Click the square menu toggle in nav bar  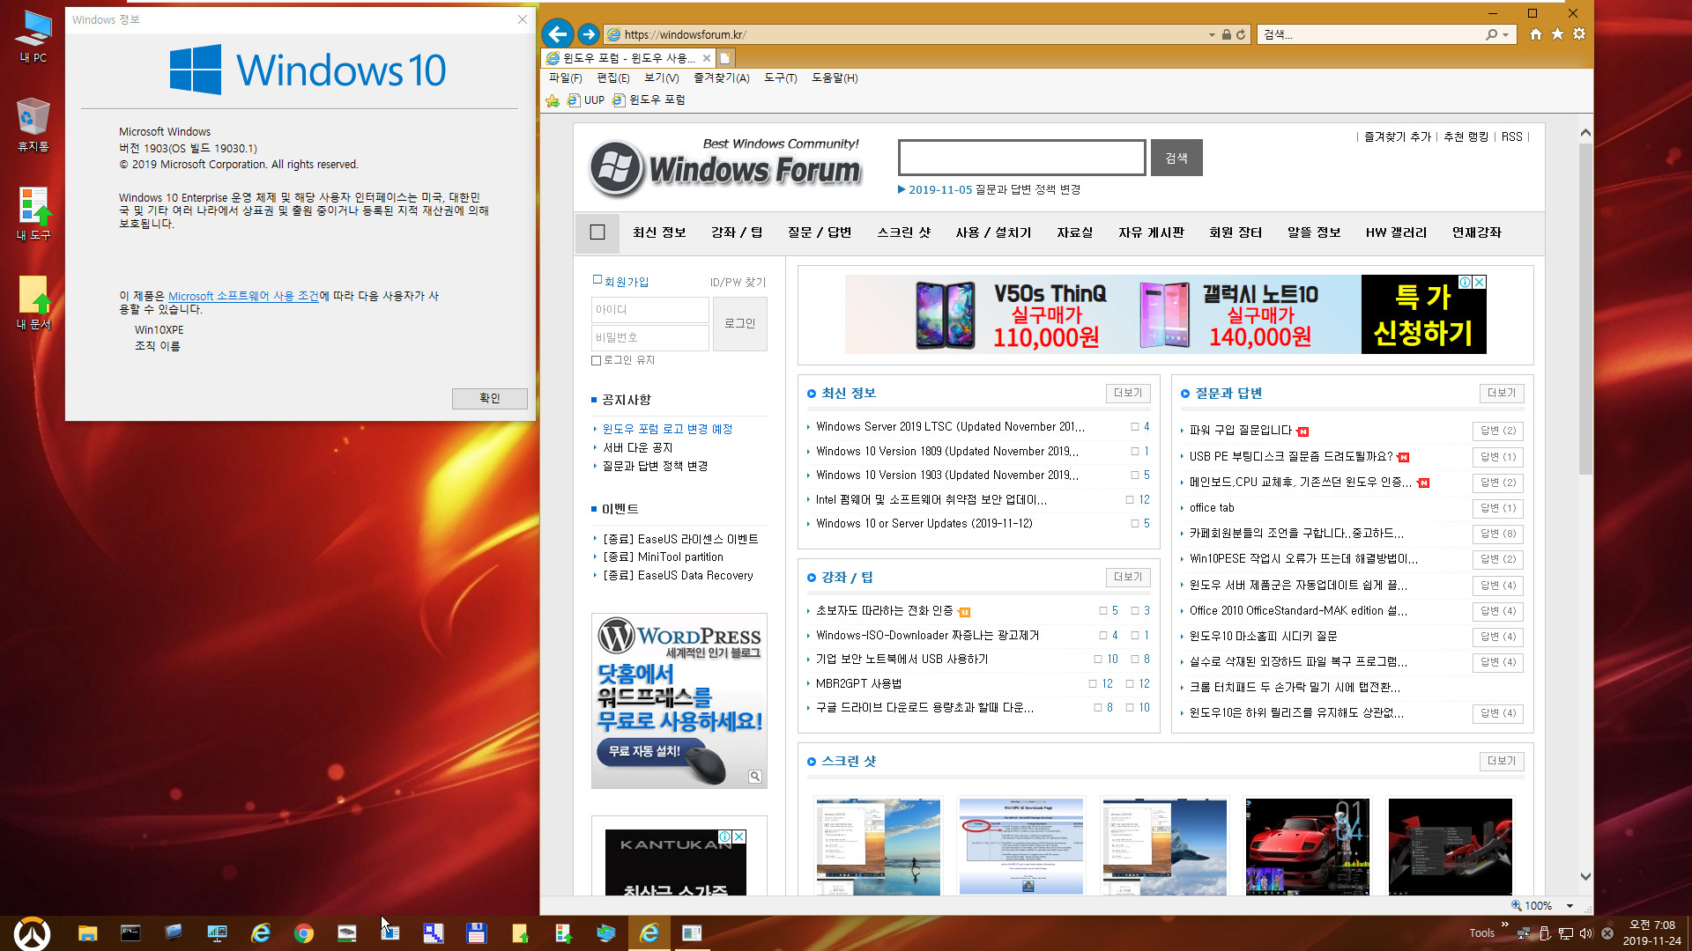597,232
